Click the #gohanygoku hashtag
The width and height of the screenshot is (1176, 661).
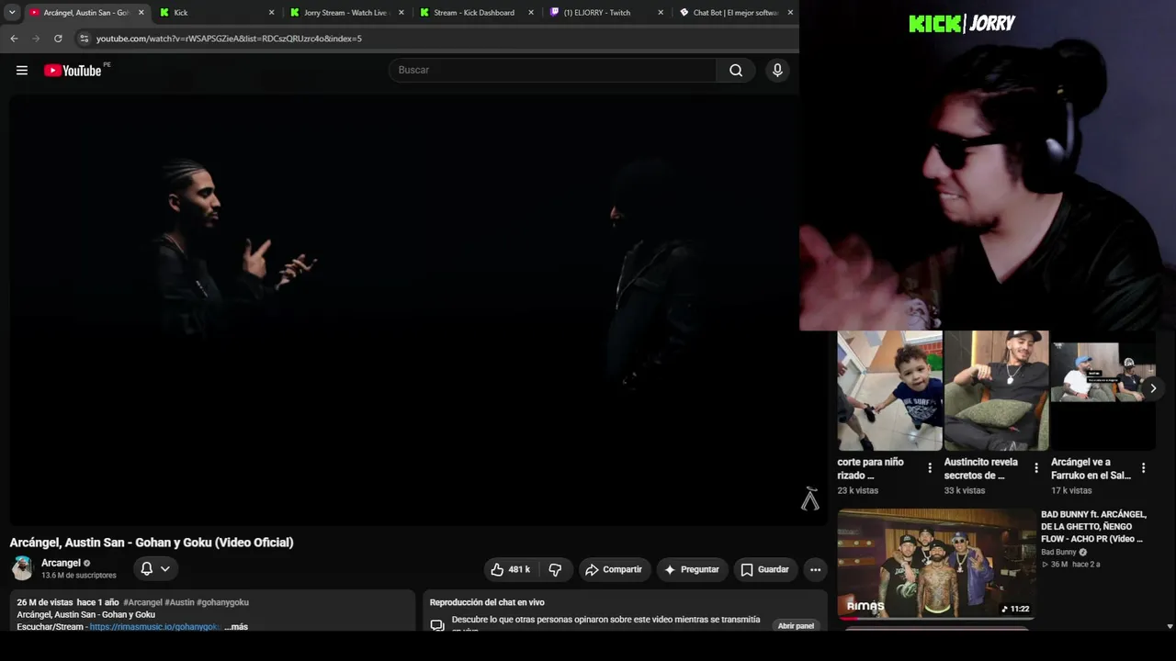point(222,602)
